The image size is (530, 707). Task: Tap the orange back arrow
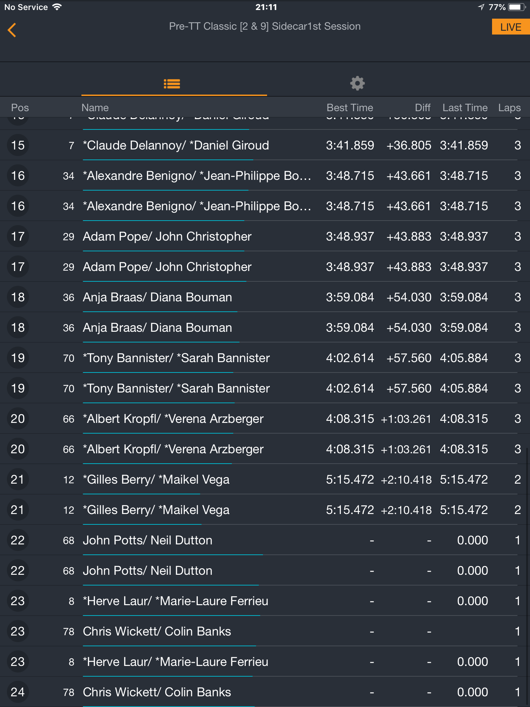(x=12, y=30)
